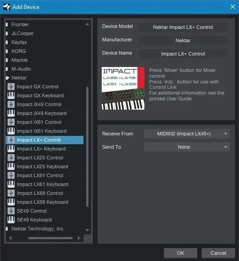
Task: Click the fader icon of Impact LX+ Control
Action: click(x=11, y=140)
